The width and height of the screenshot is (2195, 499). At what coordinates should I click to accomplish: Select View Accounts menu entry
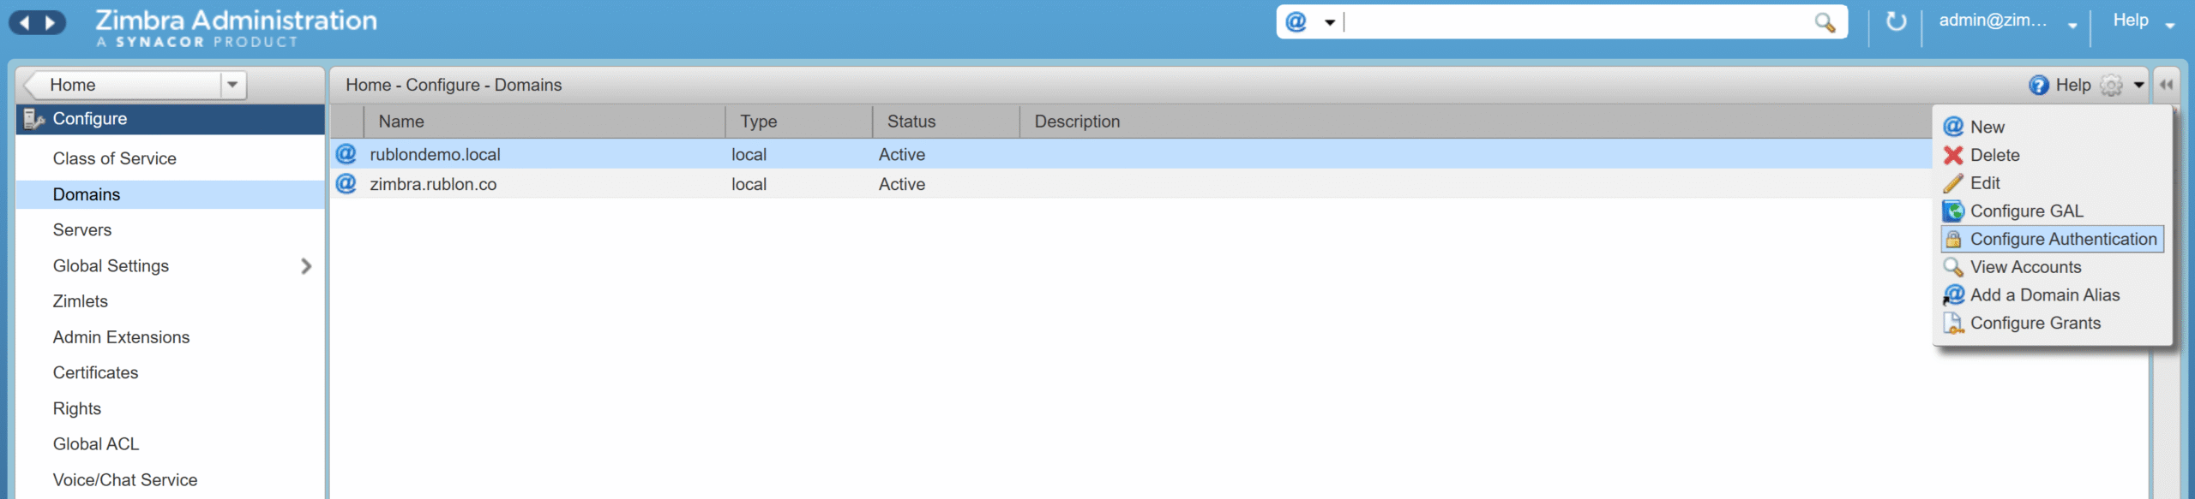point(2025,267)
